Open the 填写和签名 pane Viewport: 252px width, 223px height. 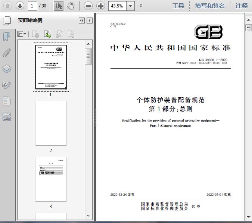point(210,6)
